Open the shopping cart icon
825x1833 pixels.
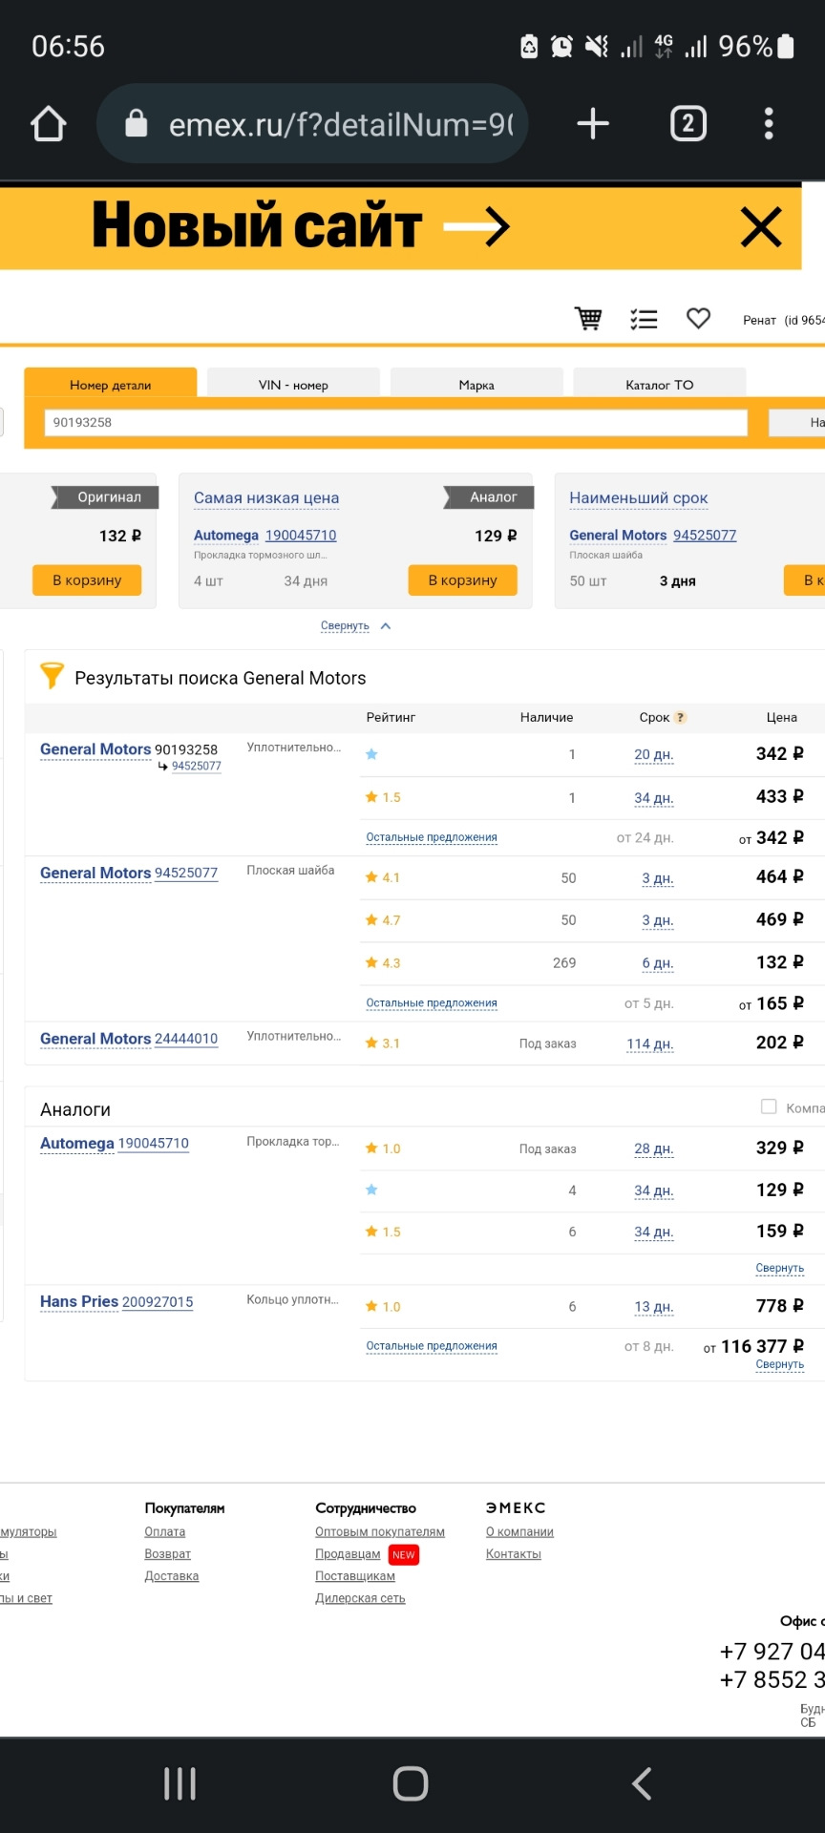point(588,319)
